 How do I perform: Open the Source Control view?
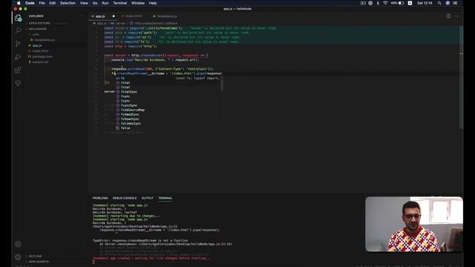coord(18,44)
